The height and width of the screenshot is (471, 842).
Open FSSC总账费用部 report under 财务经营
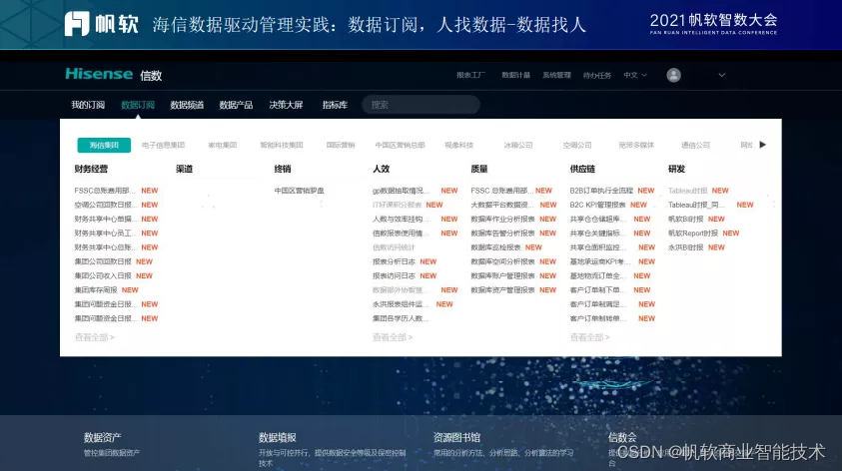point(106,191)
